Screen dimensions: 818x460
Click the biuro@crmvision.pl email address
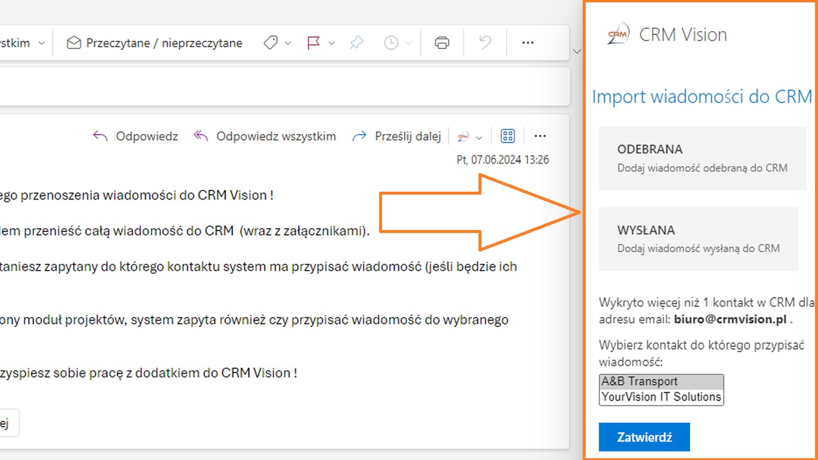click(730, 319)
